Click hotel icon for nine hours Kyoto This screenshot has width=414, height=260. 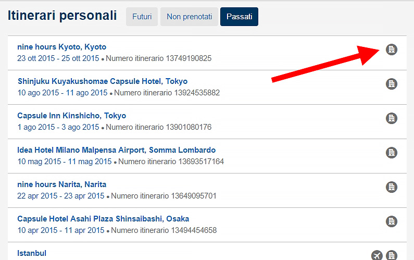392,49
